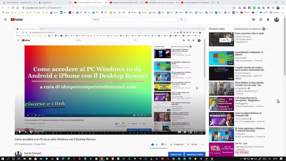Open the Twitch bookmark
Screen dimensions: 286x161
(275, 12)
